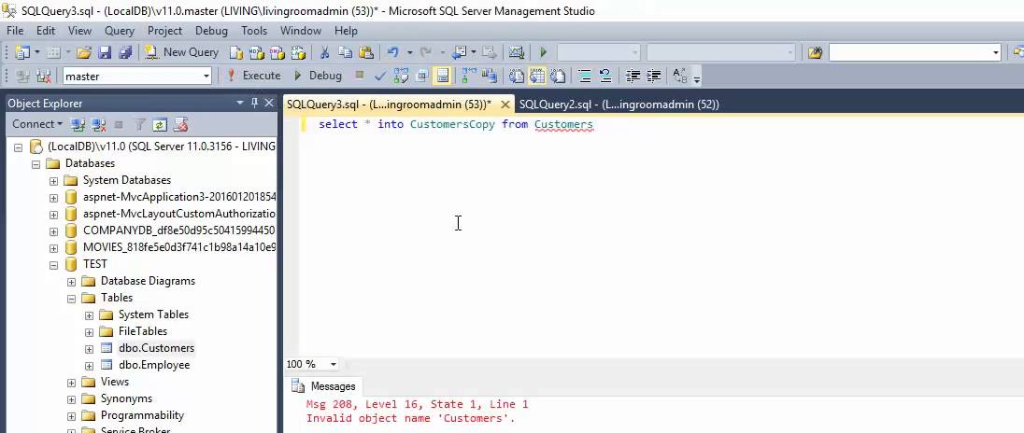Select the Programmability folder
The image size is (1024, 433).
142,415
